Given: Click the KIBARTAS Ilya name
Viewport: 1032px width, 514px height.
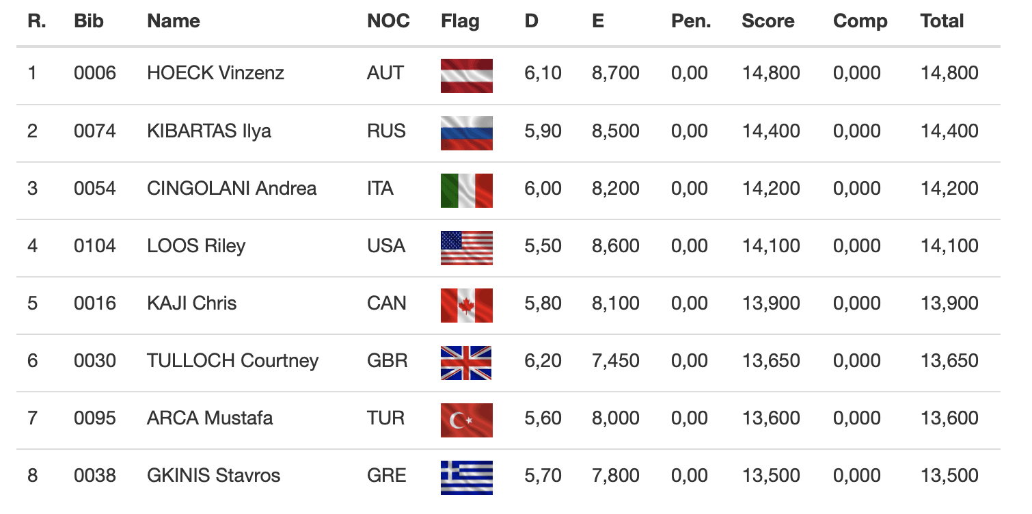Looking at the screenshot, I should pyautogui.click(x=208, y=131).
